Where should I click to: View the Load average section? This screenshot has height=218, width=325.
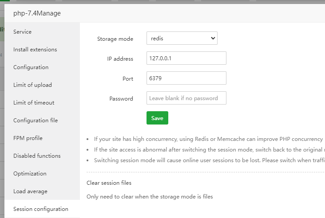point(30,191)
